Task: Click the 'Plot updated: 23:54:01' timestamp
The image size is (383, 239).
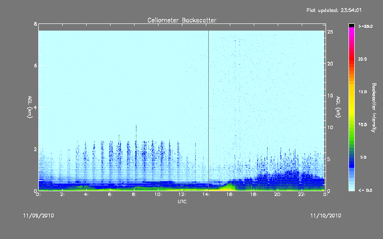Action: point(334,10)
